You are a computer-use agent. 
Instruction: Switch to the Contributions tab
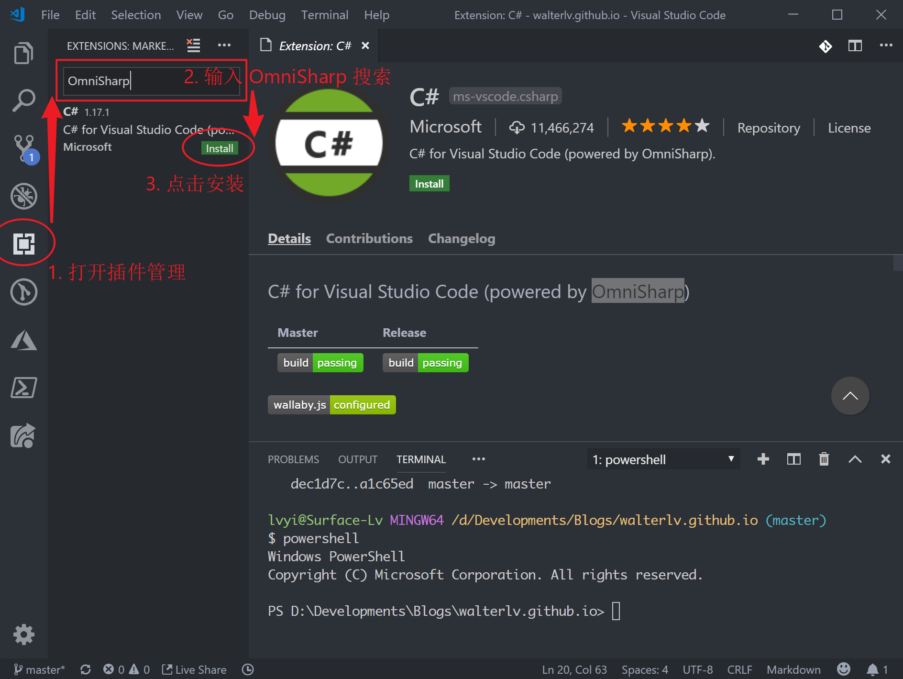coord(369,238)
